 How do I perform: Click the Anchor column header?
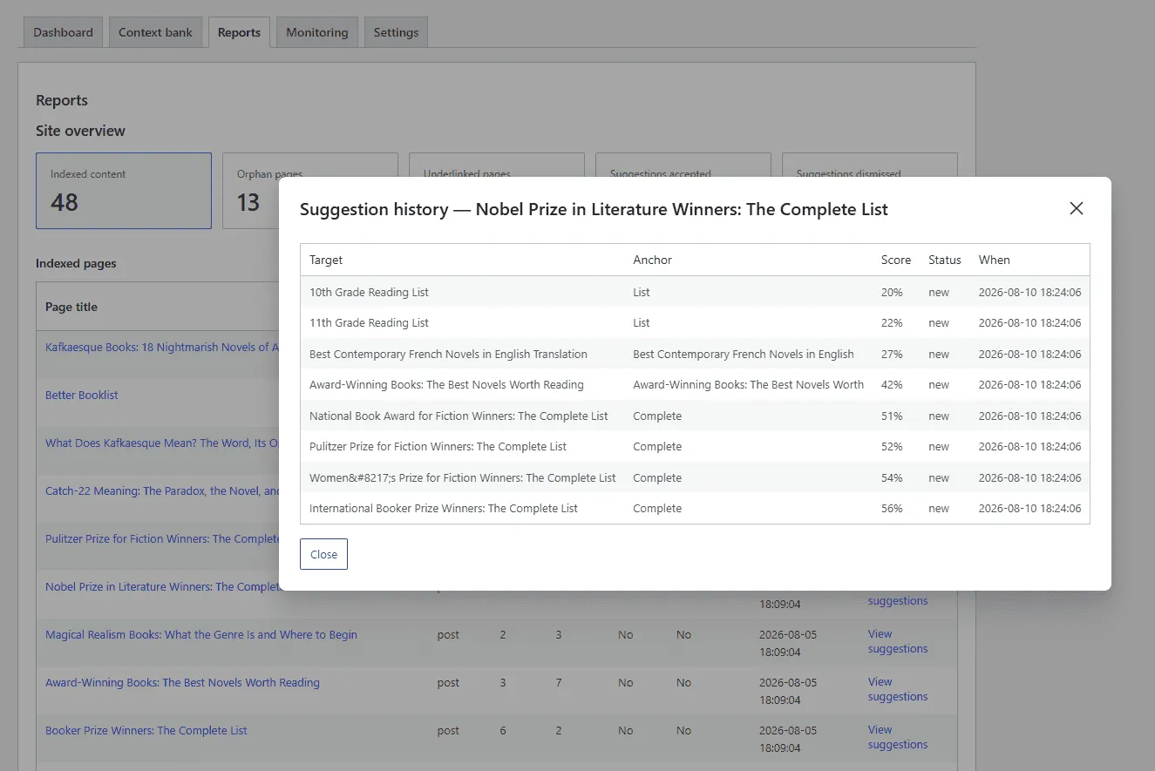[652, 260]
